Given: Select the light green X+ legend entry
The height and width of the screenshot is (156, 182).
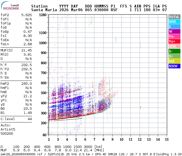Looking at the screenshot, I should pyautogui.click(x=174, y=56).
